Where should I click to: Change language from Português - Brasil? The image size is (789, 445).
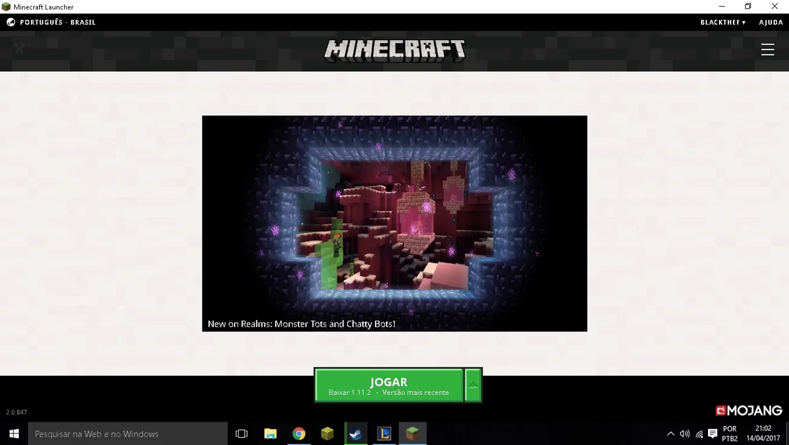tap(58, 22)
